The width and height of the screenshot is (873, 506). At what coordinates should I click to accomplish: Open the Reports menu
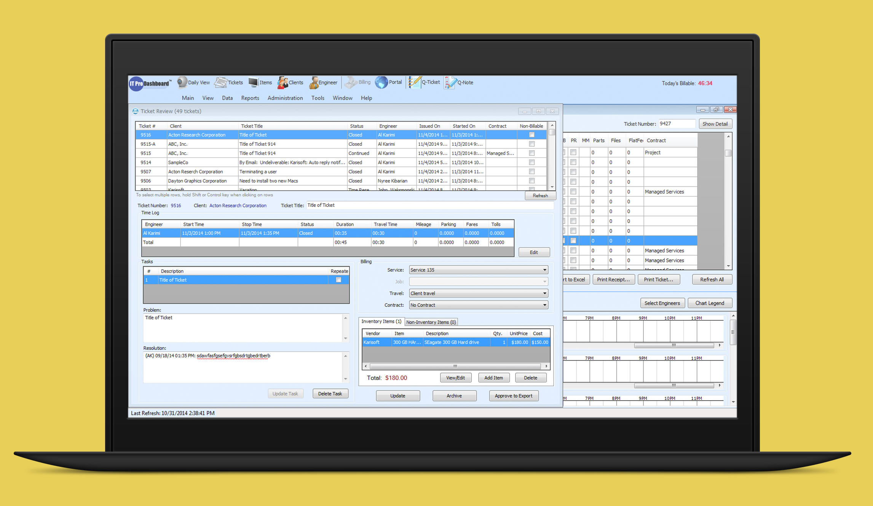[250, 98]
